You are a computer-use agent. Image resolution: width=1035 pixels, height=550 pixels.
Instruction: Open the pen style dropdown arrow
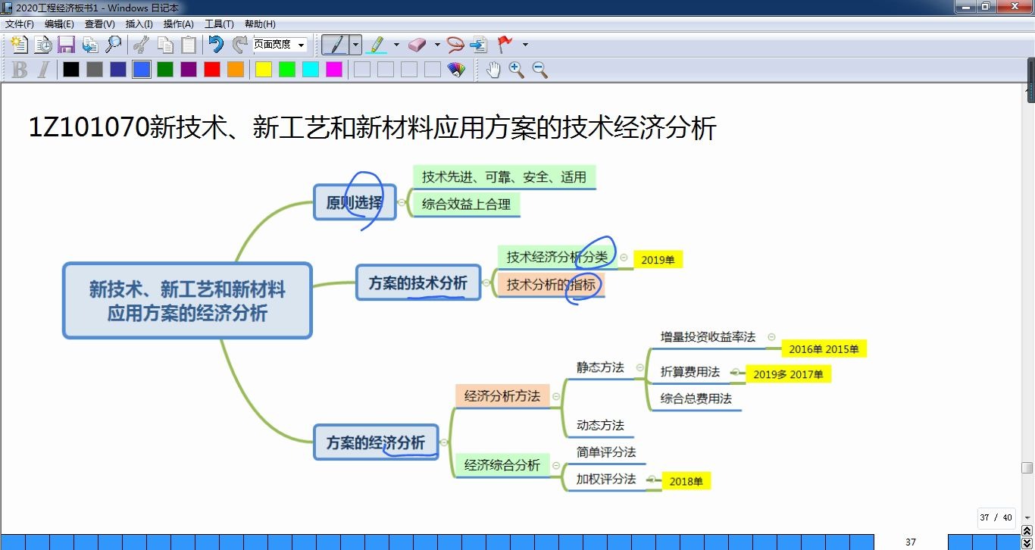point(355,44)
